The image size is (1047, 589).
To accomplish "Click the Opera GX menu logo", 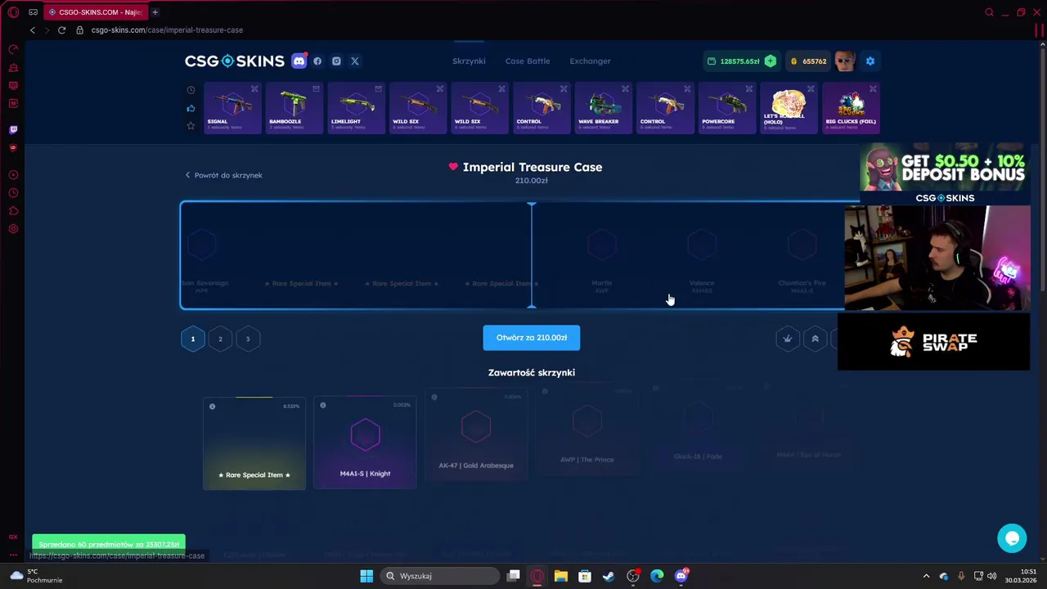I will (13, 12).
